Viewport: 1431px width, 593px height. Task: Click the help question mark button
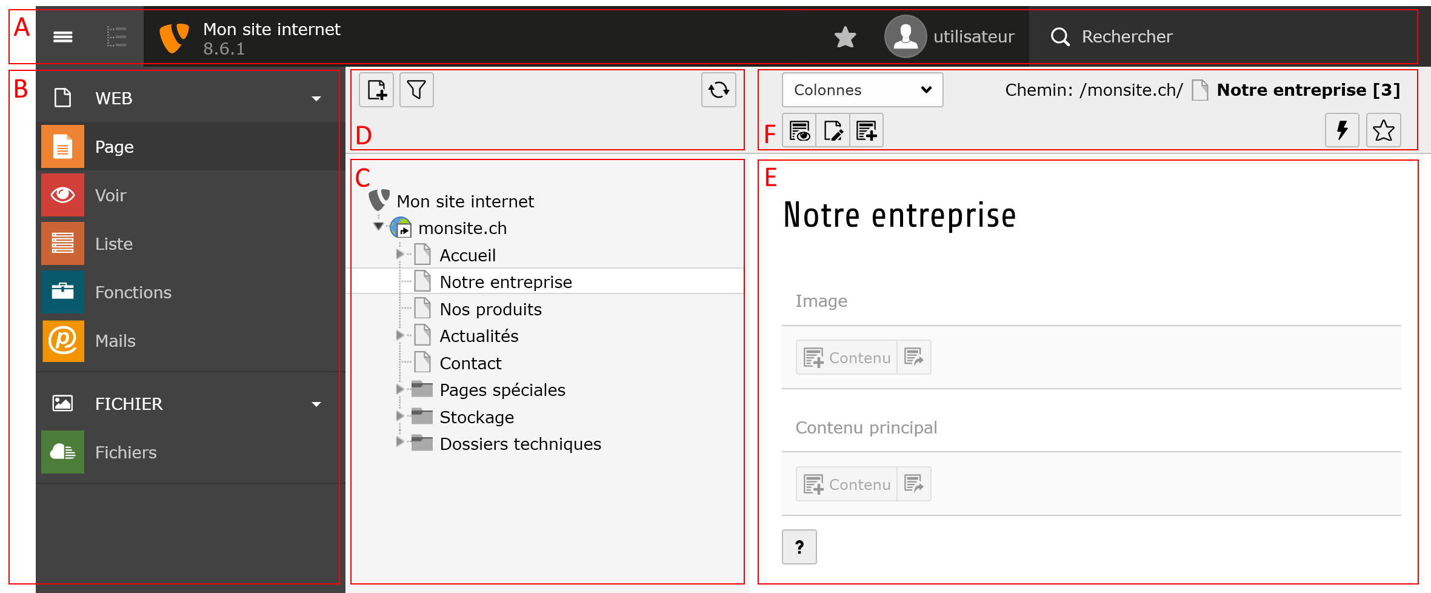799,547
